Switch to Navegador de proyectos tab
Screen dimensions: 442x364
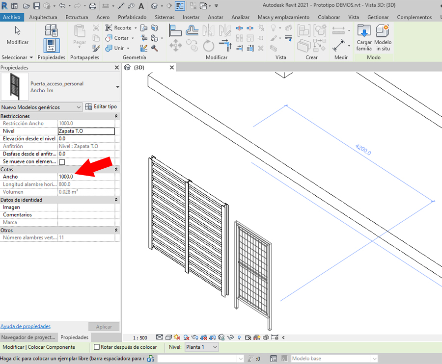[x=28, y=338]
